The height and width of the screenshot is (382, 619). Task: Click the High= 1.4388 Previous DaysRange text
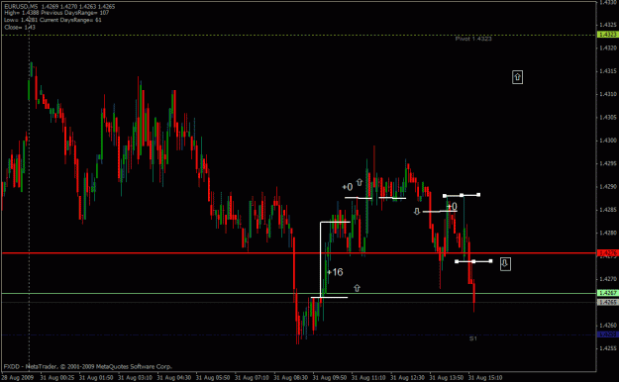point(56,13)
